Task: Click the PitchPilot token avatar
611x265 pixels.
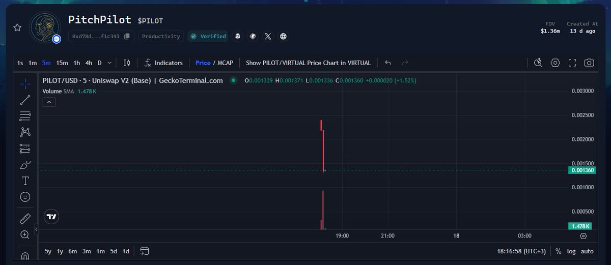Action: point(46,28)
